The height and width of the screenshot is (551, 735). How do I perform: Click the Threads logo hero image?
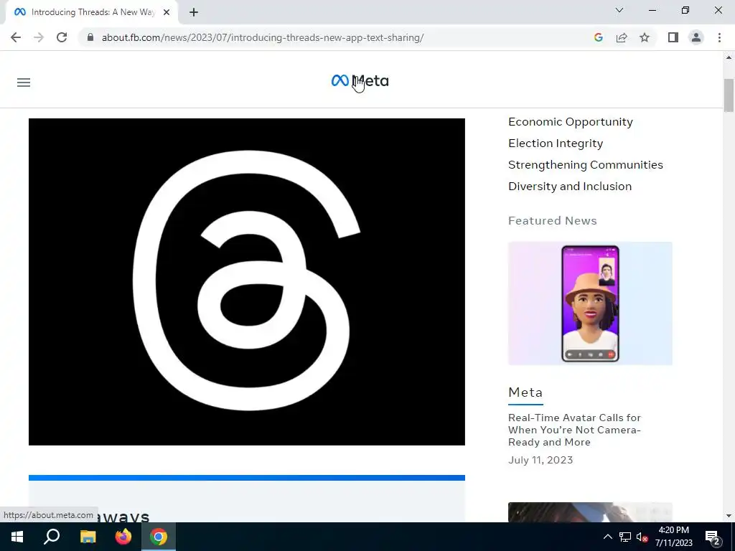(247, 281)
